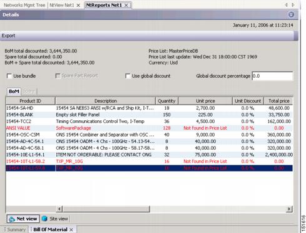Click the Currency: Usd text
This screenshot has height=233, width=306.
click(163, 63)
